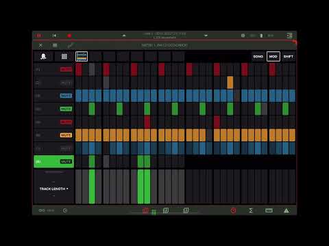The image size is (329, 246).
Task: Toggle the blue MUTE on track three
Action: click(66, 96)
